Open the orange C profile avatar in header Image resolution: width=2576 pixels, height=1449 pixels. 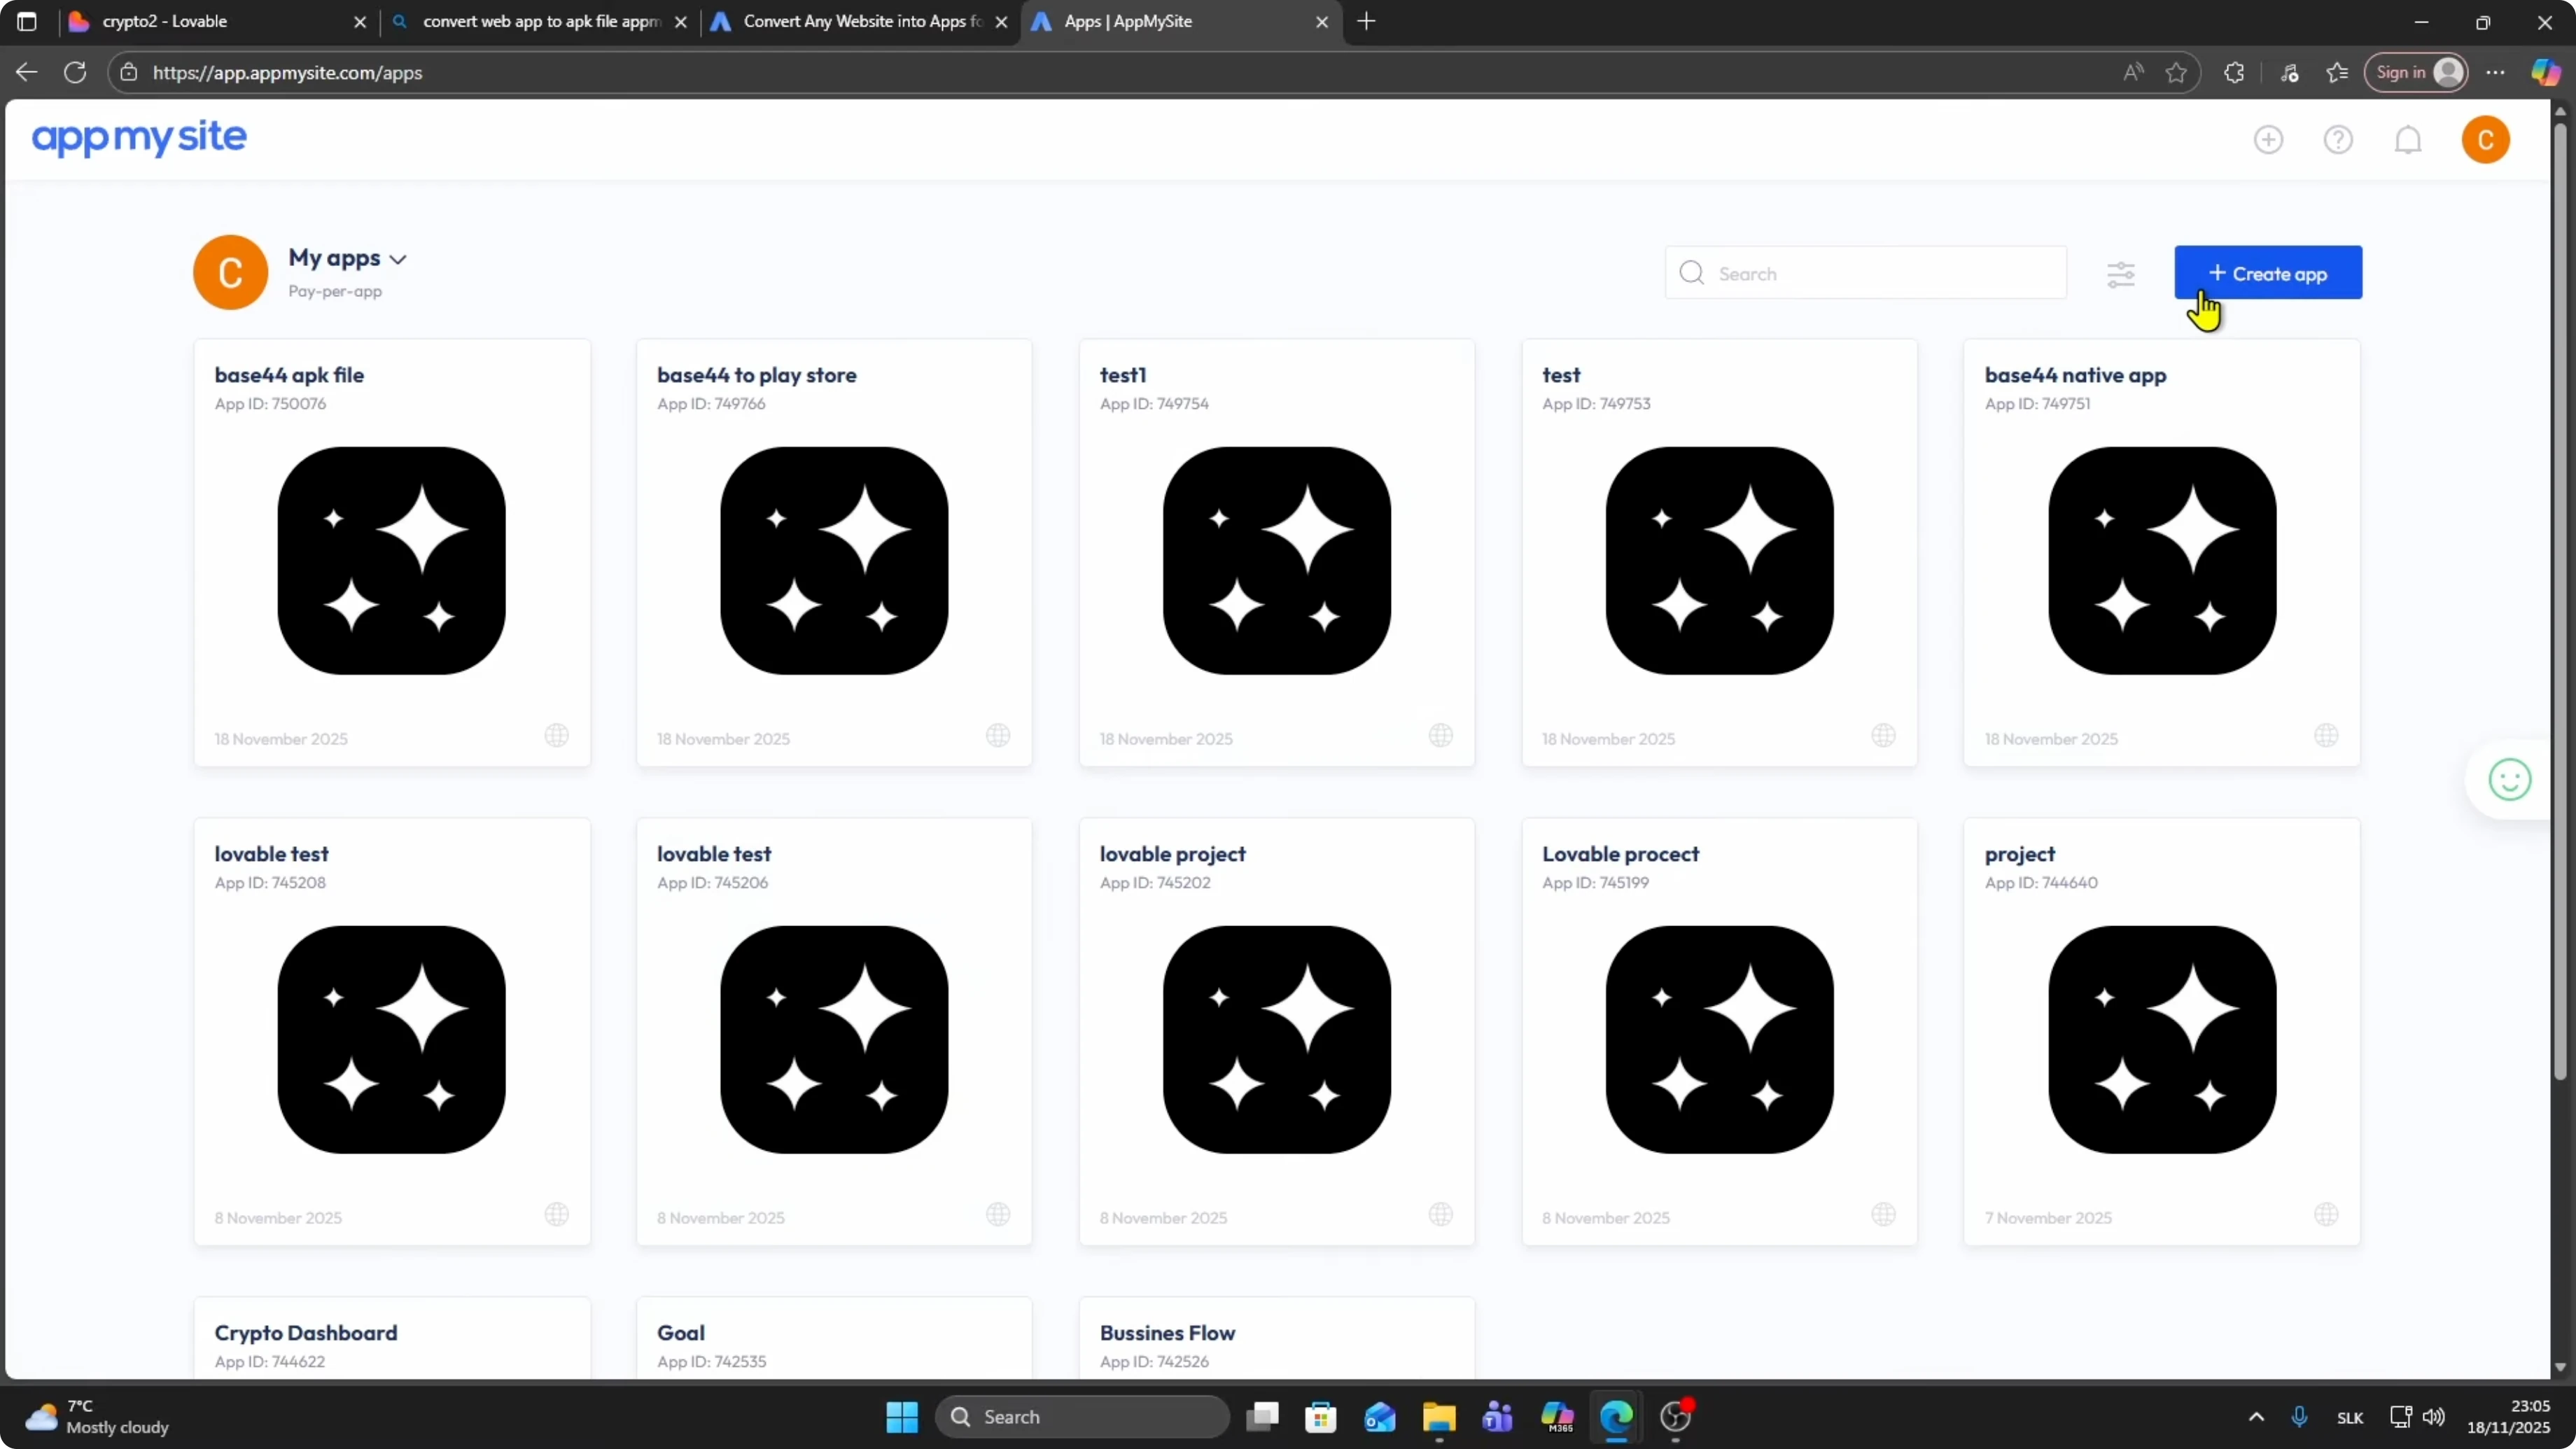point(2485,140)
